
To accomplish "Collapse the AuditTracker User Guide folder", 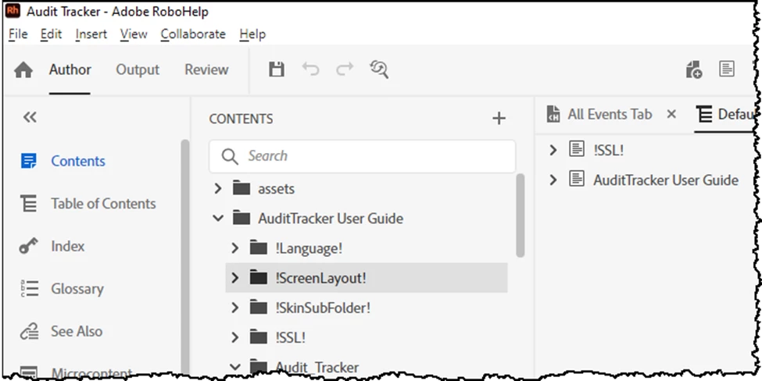I will coord(218,219).
